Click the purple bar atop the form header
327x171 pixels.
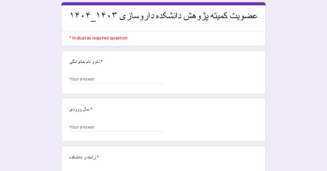pyautogui.click(x=163, y=4)
